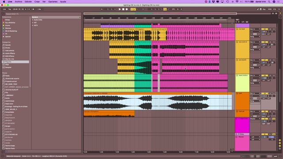Open the Samples browser category
This screenshot has height=159, width=283.
[8, 68]
